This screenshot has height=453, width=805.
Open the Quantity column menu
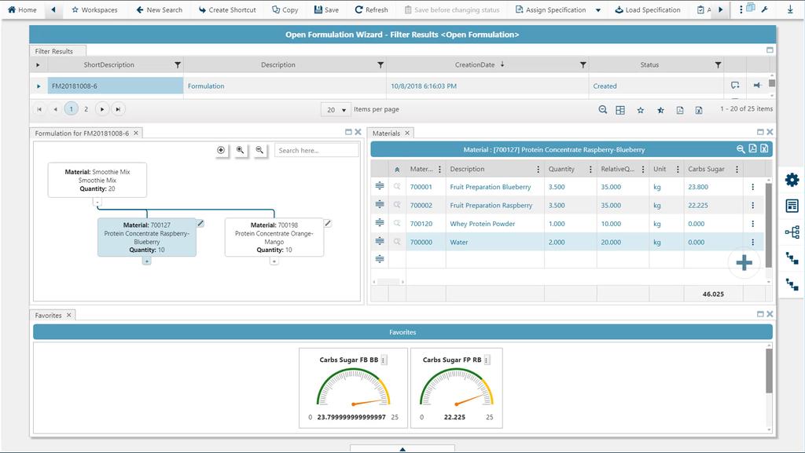[590, 169]
